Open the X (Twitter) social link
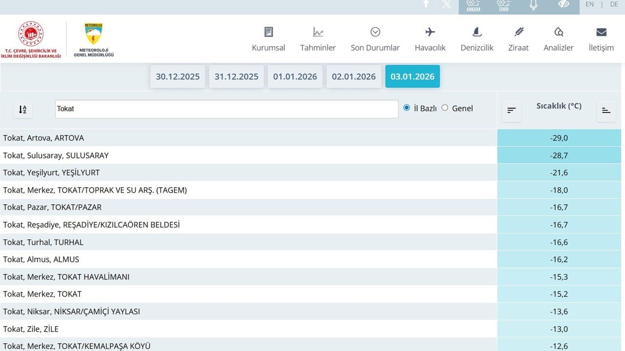625x351 pixels. click(x=446, y=4)
